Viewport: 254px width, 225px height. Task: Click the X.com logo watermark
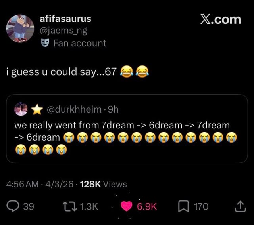221,19
